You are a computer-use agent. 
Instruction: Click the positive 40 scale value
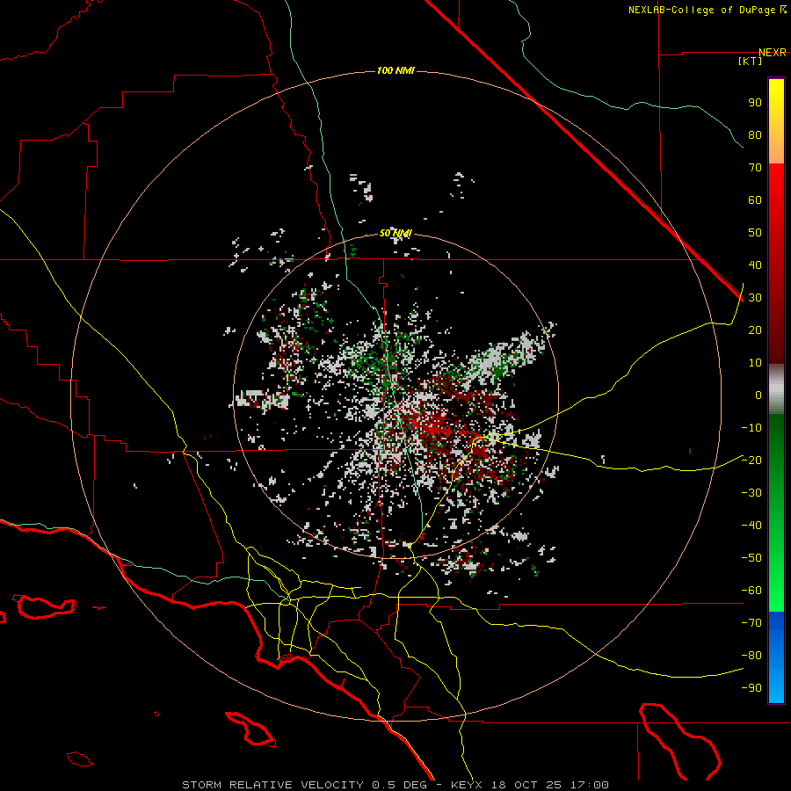[x=755, y=265]
